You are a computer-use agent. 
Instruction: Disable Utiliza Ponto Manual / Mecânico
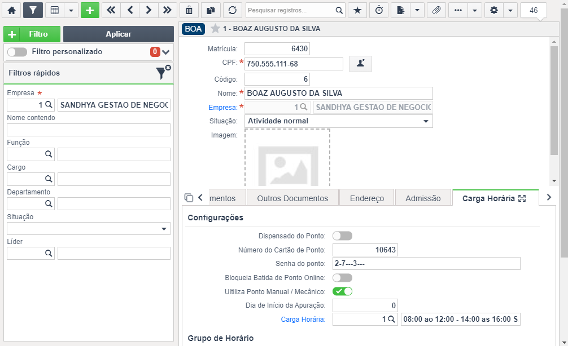(x=342, y=291)
